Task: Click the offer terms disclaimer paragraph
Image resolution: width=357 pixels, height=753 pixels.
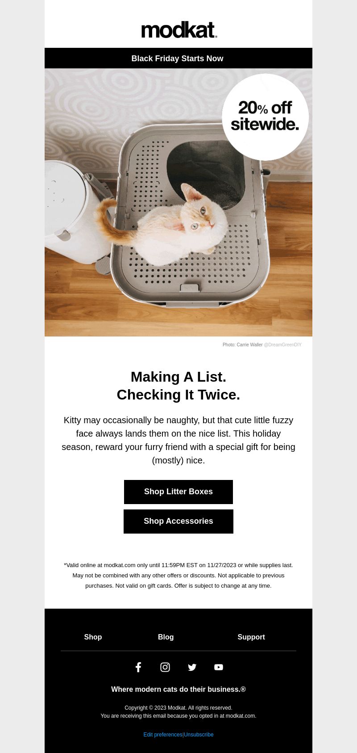Action: coord(178,576)
